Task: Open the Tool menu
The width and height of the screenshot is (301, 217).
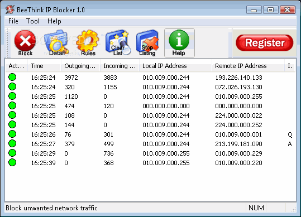Action: click(x=33, y=21)
